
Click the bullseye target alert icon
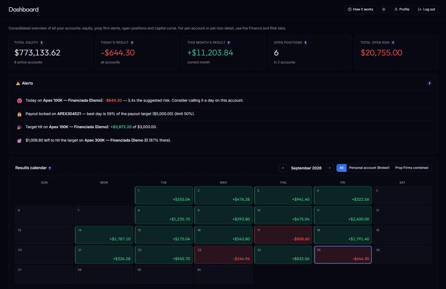point(19,140)
